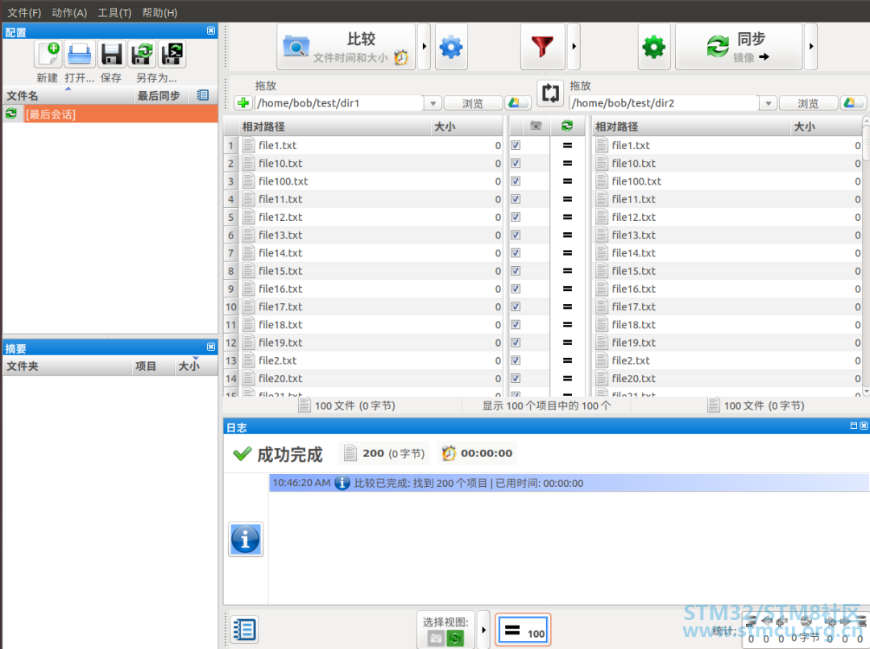Toggle showing equal files (= 100)
The width and height of the screenshot is (870, 649).
(523, 630)
